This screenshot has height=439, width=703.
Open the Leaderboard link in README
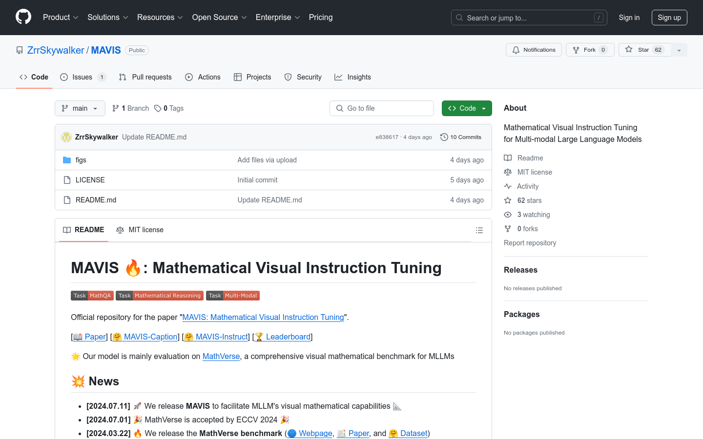[283, 337]
